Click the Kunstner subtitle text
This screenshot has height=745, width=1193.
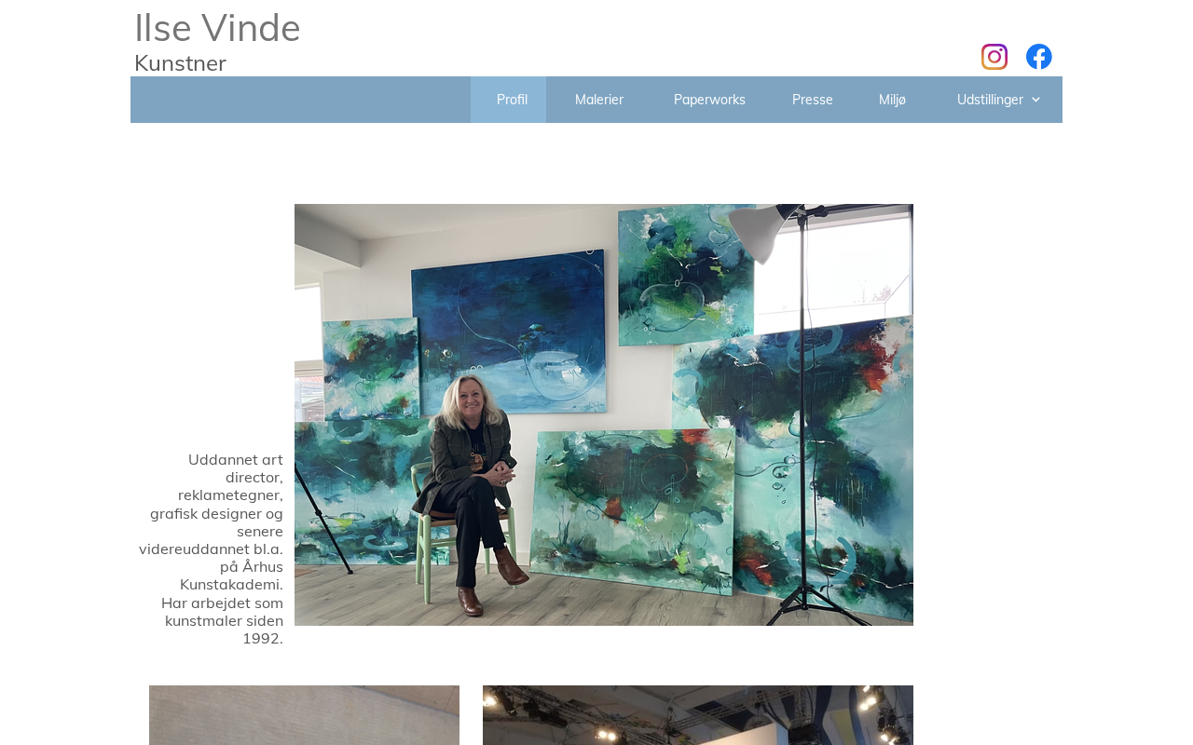click(180, 63)
